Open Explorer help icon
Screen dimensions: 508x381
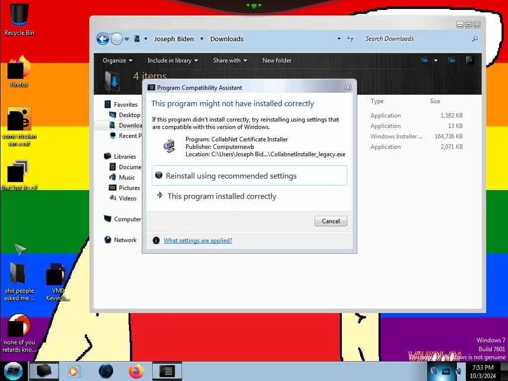tap(470, 60)
